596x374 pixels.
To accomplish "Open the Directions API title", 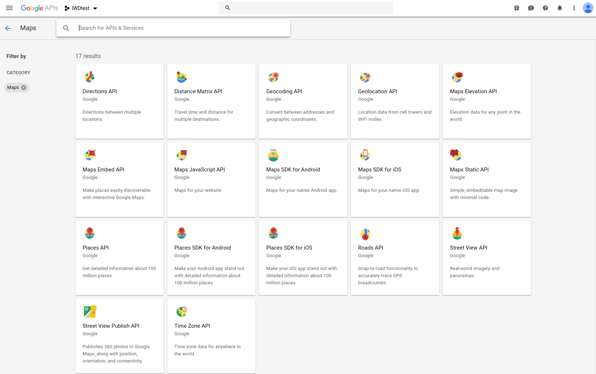I will (100, 91).
